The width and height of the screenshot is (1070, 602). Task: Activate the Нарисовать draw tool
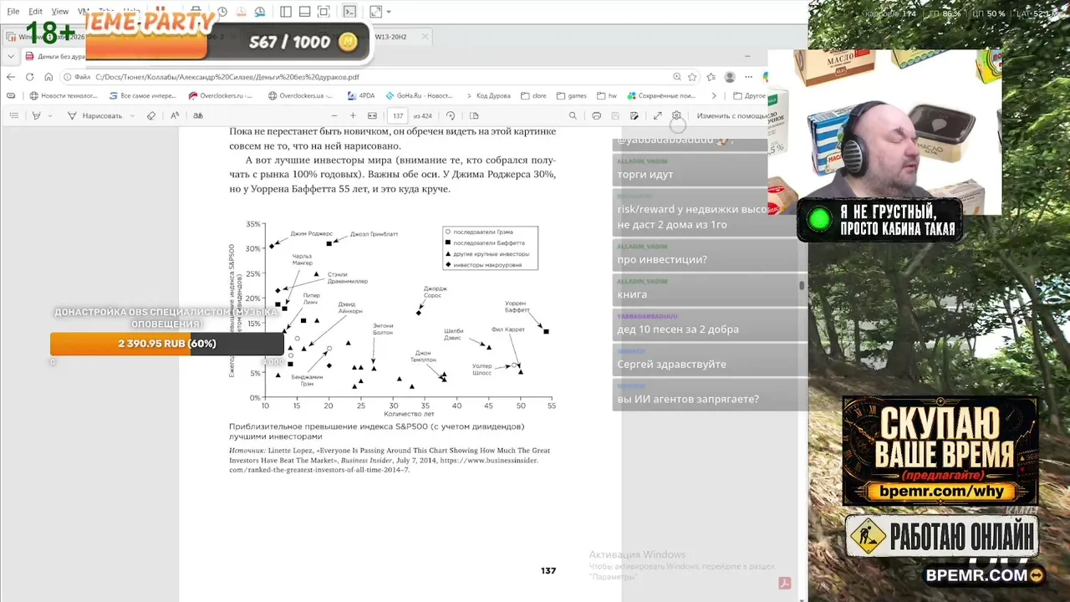coord(94,115)
